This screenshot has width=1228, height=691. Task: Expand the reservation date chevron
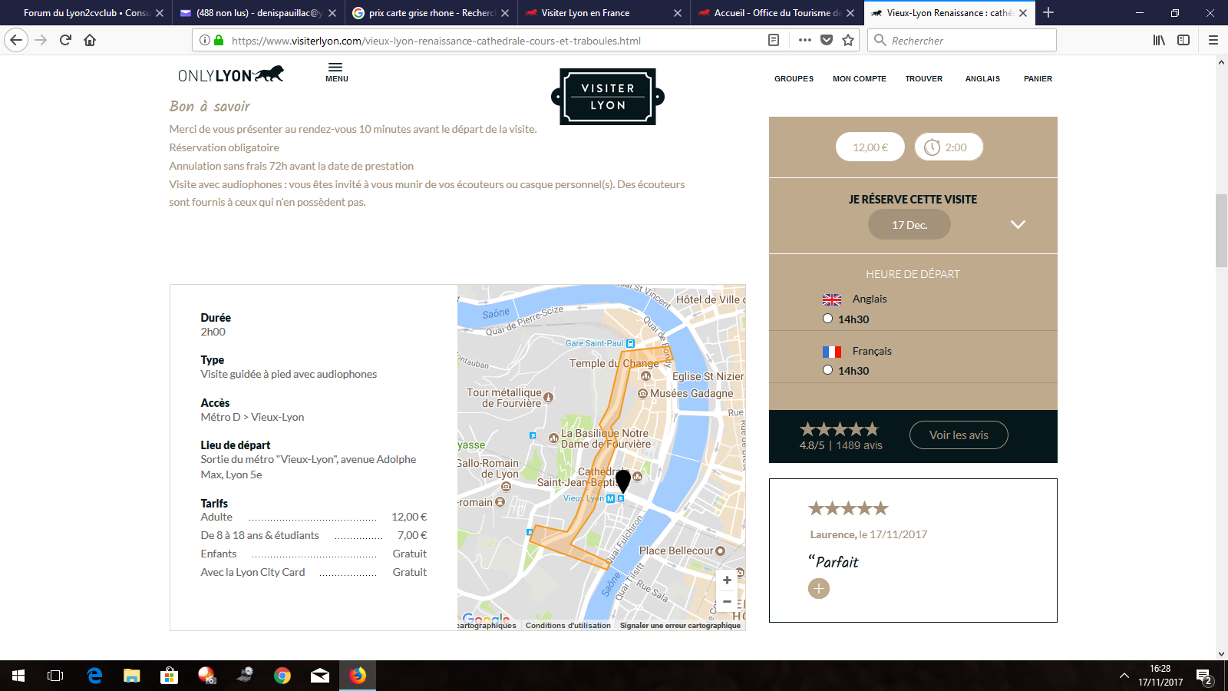(x=1018, y=225)
